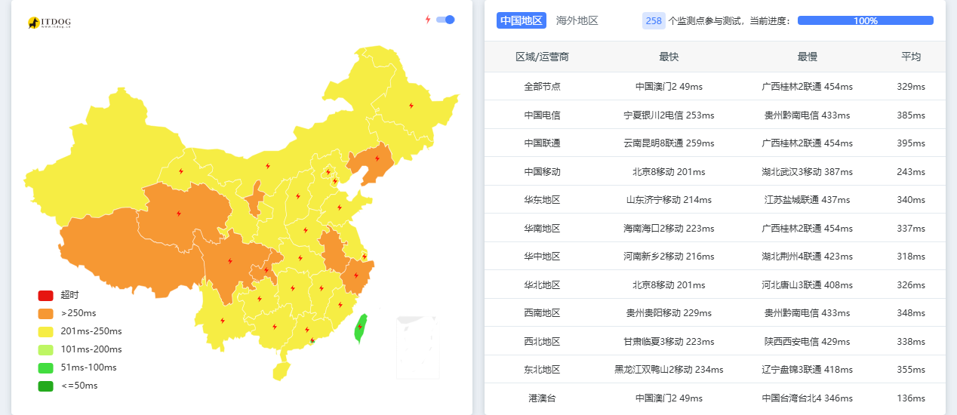
Task: Select the 西南地区 row label
Action: pos(543,313)
